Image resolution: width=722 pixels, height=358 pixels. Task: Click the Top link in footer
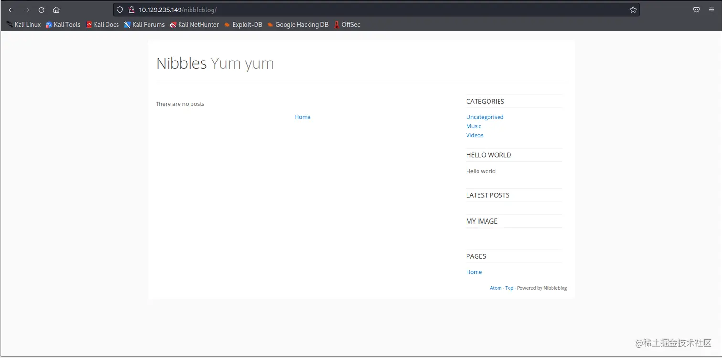(x=510, y=288)
